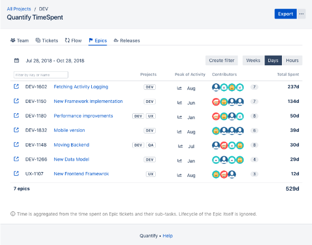Switch time unit to Weeks
The width and height of the screenshot is (312, 245).
coord(253,60)
